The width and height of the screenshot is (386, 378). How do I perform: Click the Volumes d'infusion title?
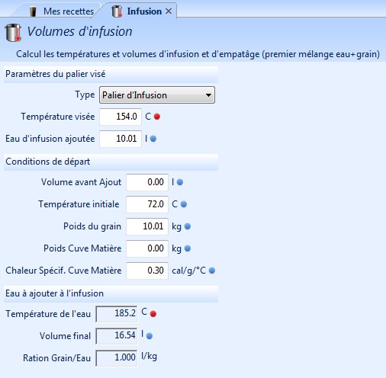tap(79, 32)
